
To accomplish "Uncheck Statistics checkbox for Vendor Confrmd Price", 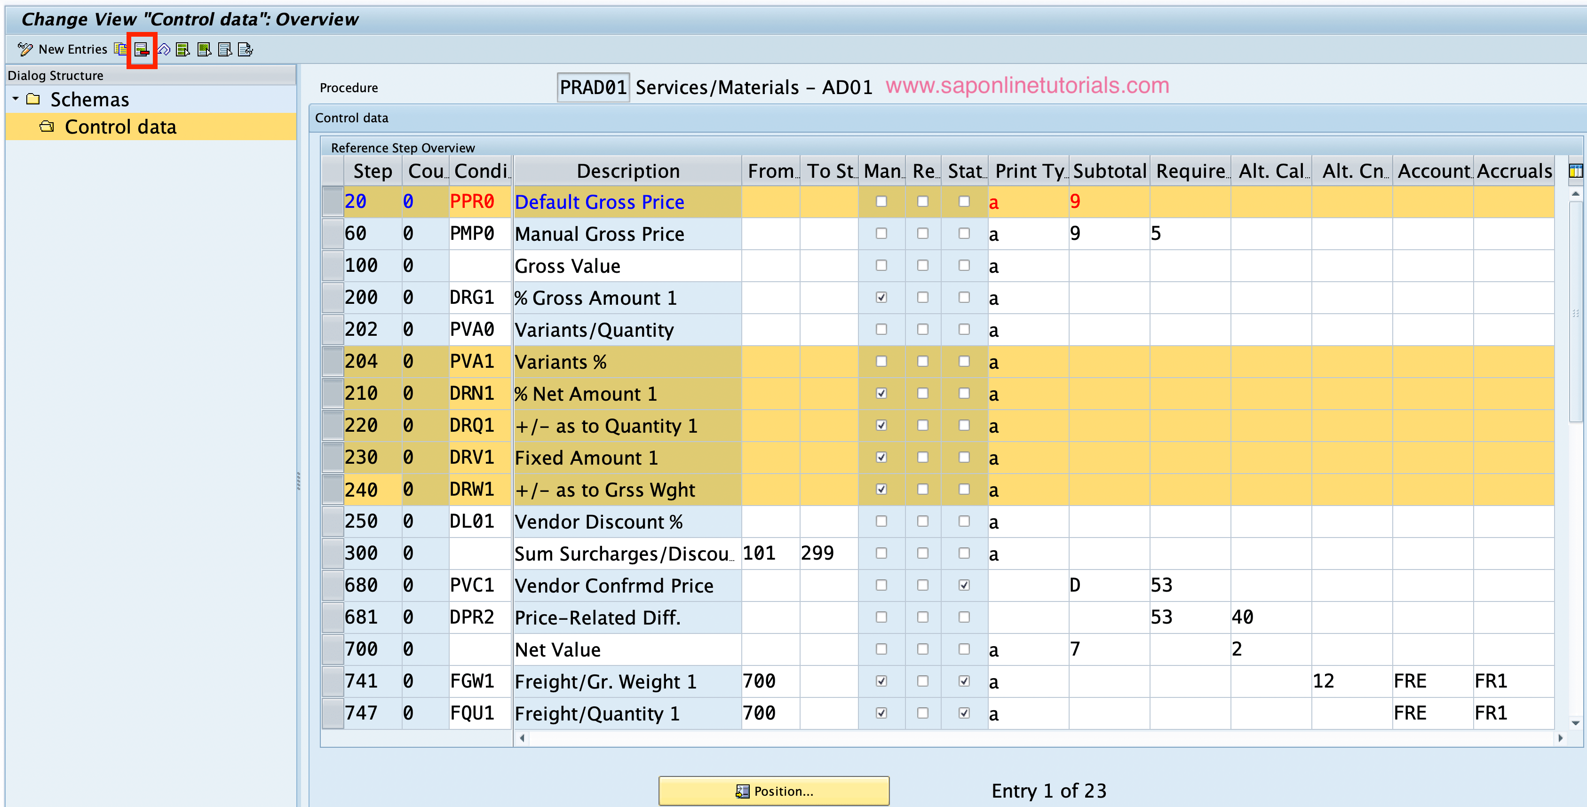I will [963, 585].
